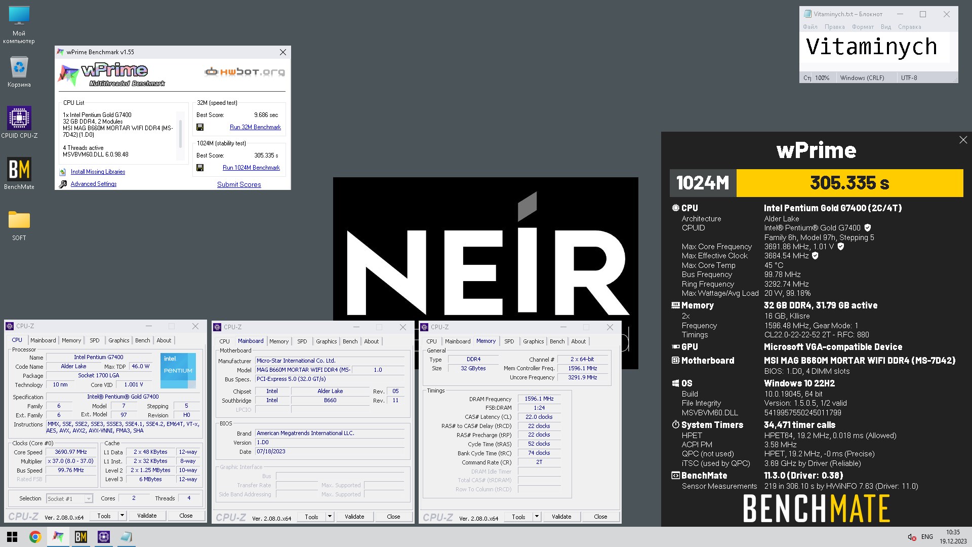Viewport: 972px width, 547px height.
Task: Click Close in the CPU-Z Mainboard window
Action: tap(393, 517)
